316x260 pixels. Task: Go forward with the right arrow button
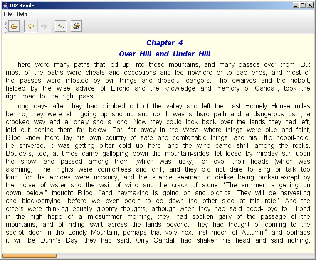[x=44, y=26]
